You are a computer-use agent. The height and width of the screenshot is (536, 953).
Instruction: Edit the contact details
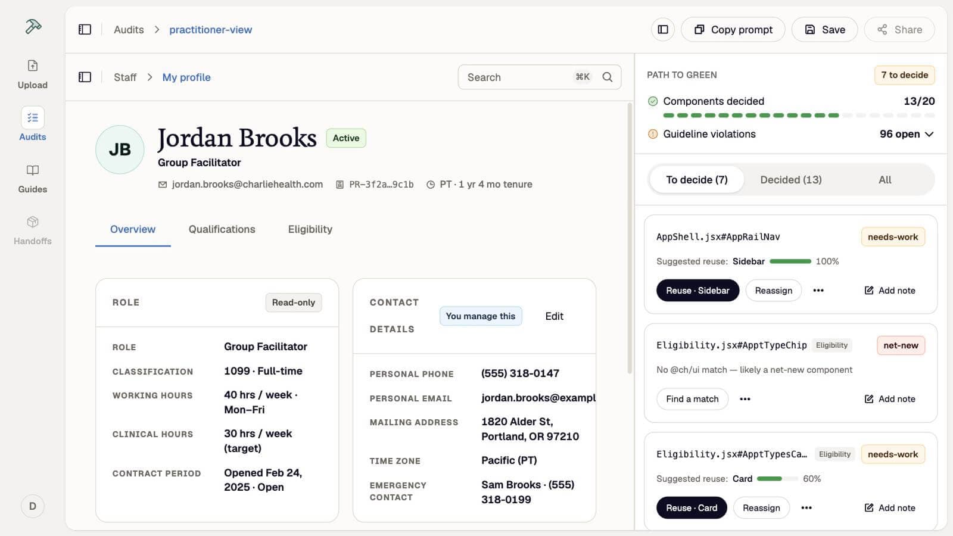click(554, 316)
